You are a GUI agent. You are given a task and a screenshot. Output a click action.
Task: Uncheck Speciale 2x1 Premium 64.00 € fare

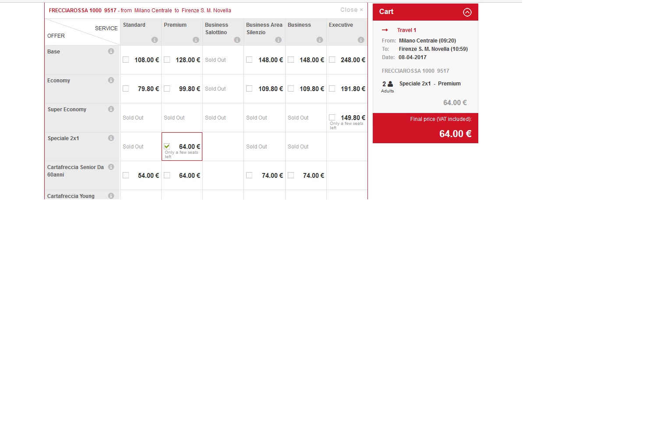[x=167, y=146]
